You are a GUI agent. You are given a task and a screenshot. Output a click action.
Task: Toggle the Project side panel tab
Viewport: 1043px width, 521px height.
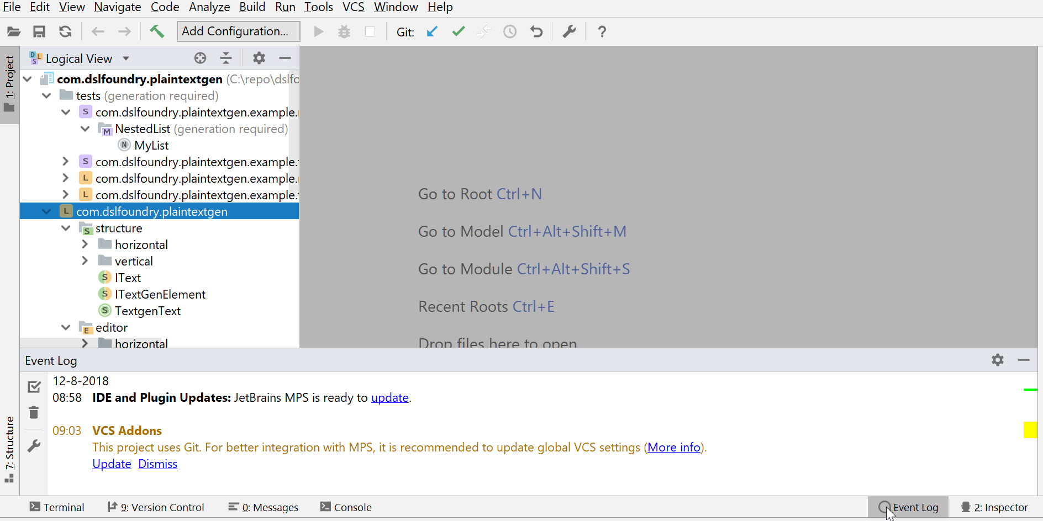pos(9,83)
